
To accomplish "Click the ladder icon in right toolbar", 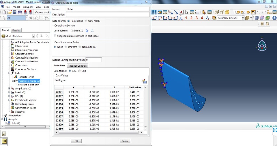I will coord(262,23).
